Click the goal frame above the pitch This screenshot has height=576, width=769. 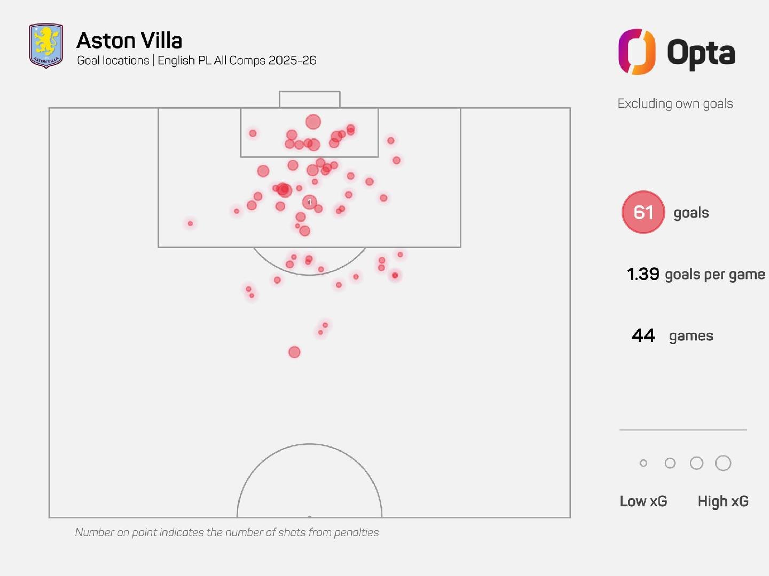(310, 99)
